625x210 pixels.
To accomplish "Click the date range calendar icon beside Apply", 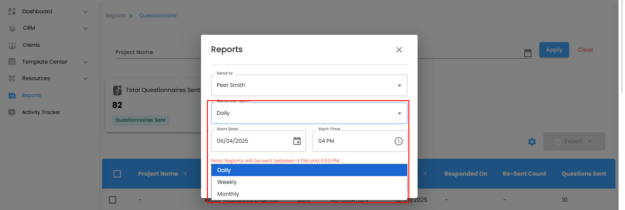I will point(527,53).
